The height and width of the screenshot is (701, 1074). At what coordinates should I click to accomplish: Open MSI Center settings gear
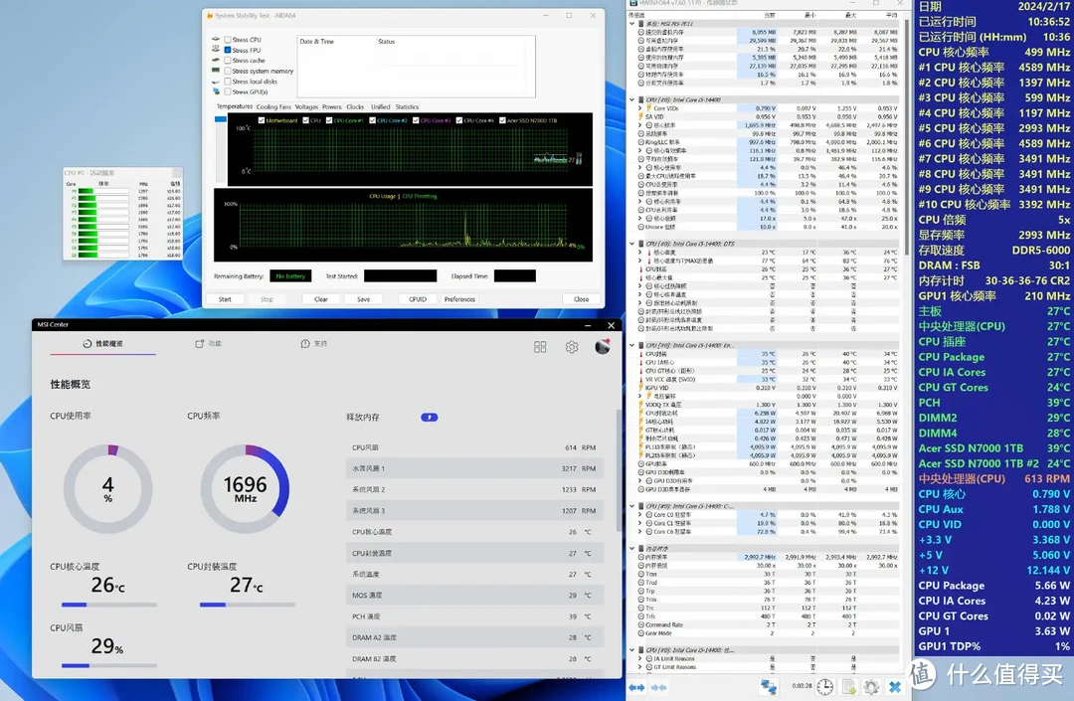click(572, 347)
